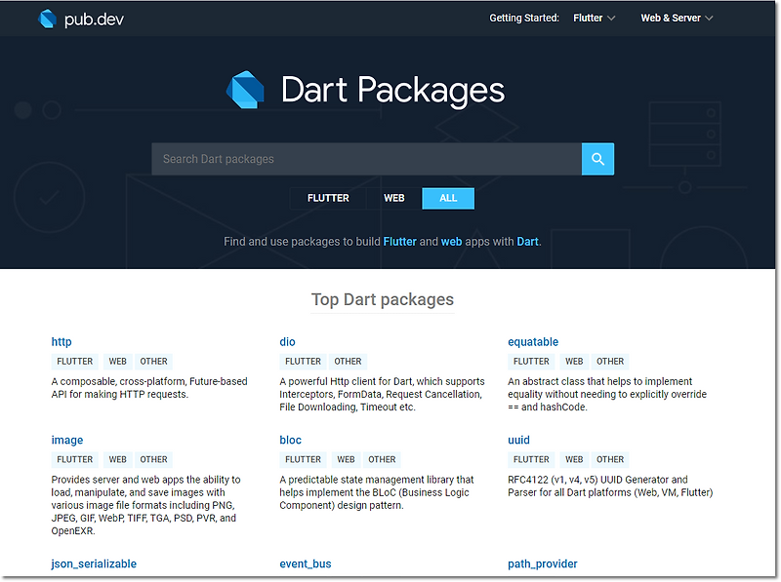Click the OTHER tag under uuid
Viewport: 781px width, 582px height.
point(610,459)
